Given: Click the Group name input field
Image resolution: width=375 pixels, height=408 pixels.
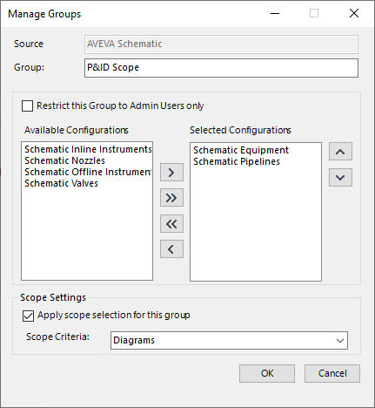Looking at the screenshot, I should click(x=221, y=68).
